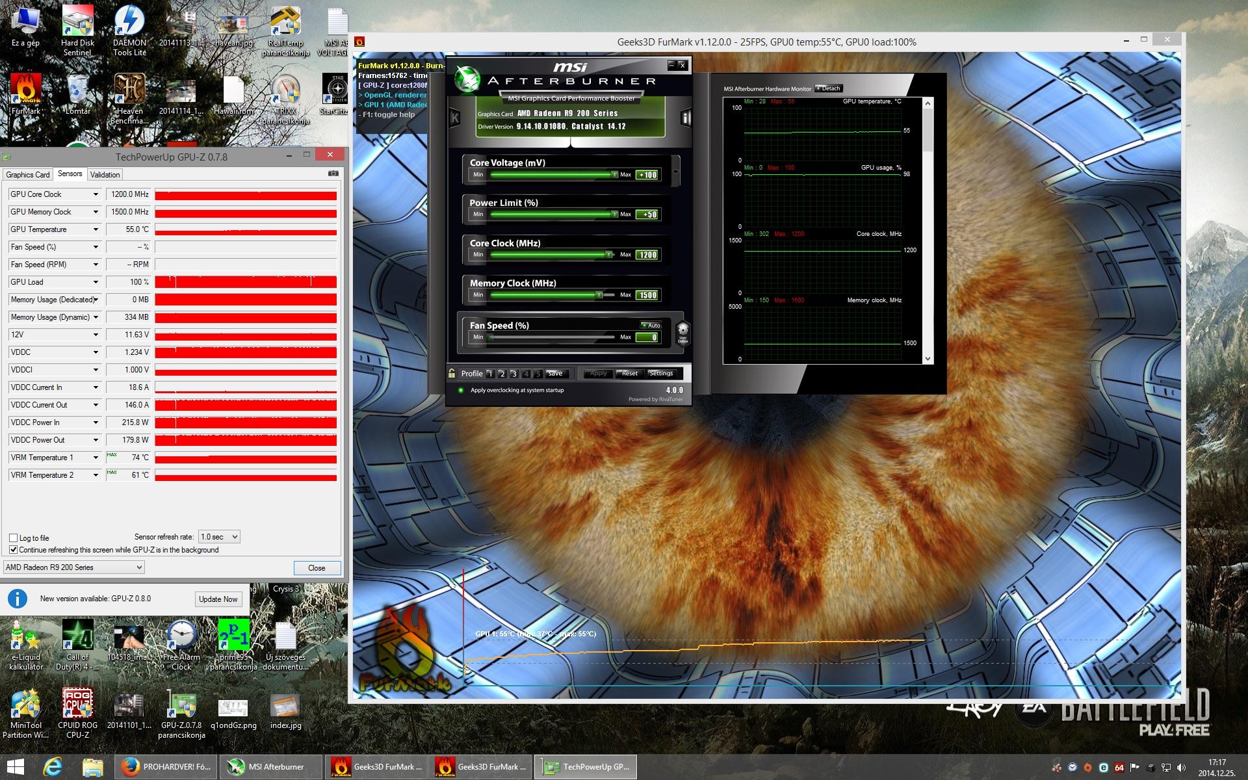Open Afterburner Settings button
The height and width of the screenshot is (780, 1248).
(662, 374)
